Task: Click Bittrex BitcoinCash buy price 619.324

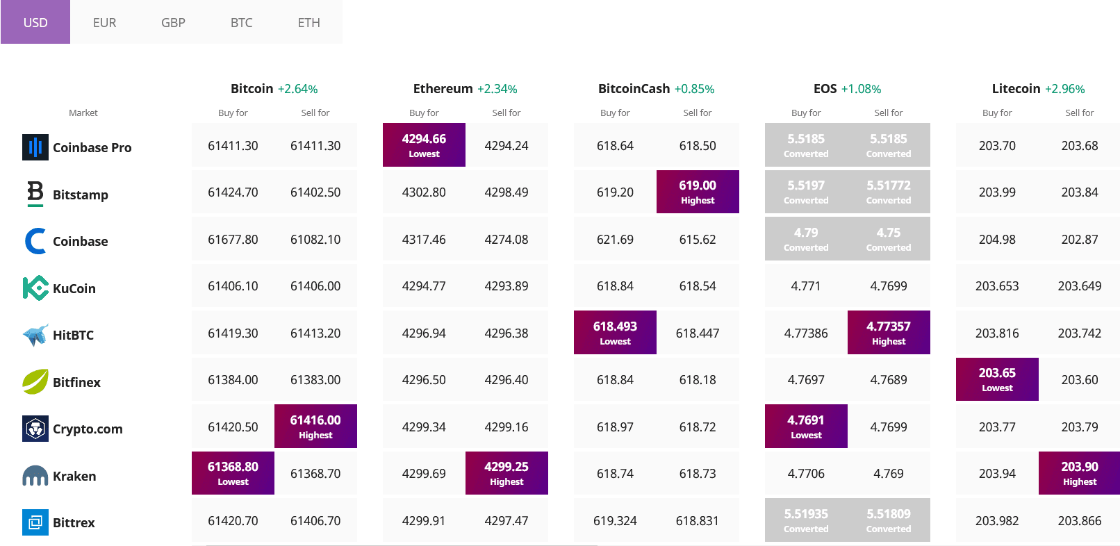Action: point(615,520)
